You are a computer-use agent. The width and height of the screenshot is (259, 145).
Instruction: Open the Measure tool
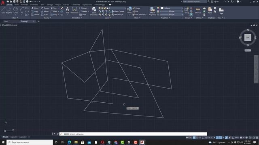point(198,10)
